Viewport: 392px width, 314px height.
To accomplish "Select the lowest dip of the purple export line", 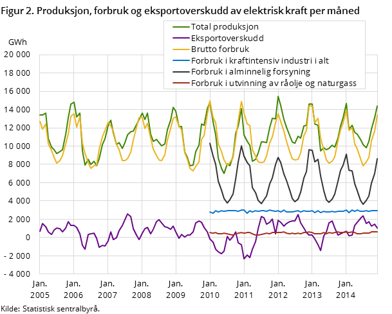I will tap(244, 259).
